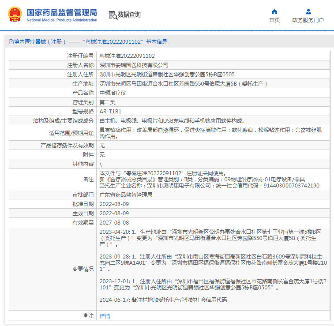The width and height of the screenshot is (334, 326).
Task: Click the 注册证编号 label
Action: pos(80,56)
